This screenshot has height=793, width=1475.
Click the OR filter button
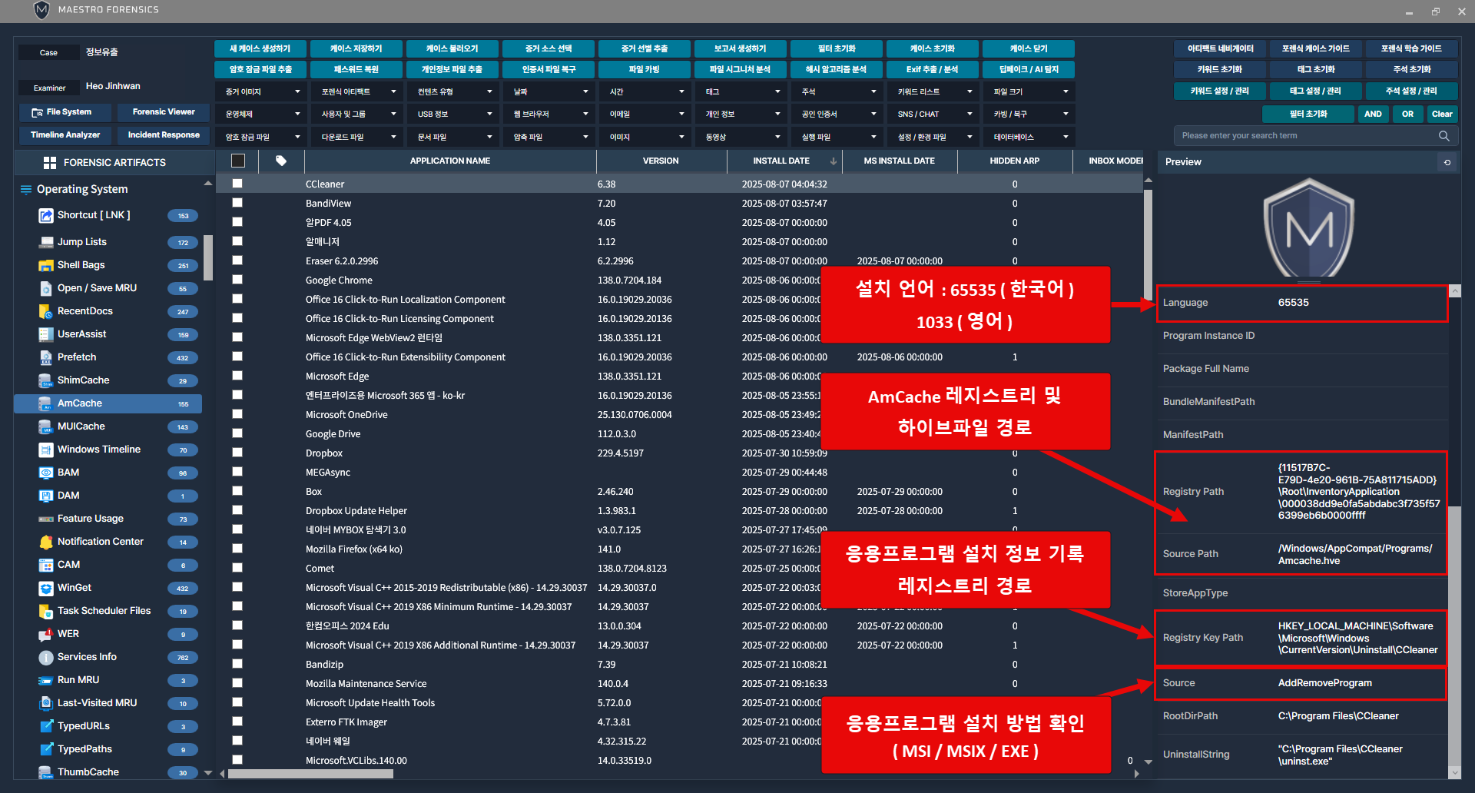pos(1407,114)
